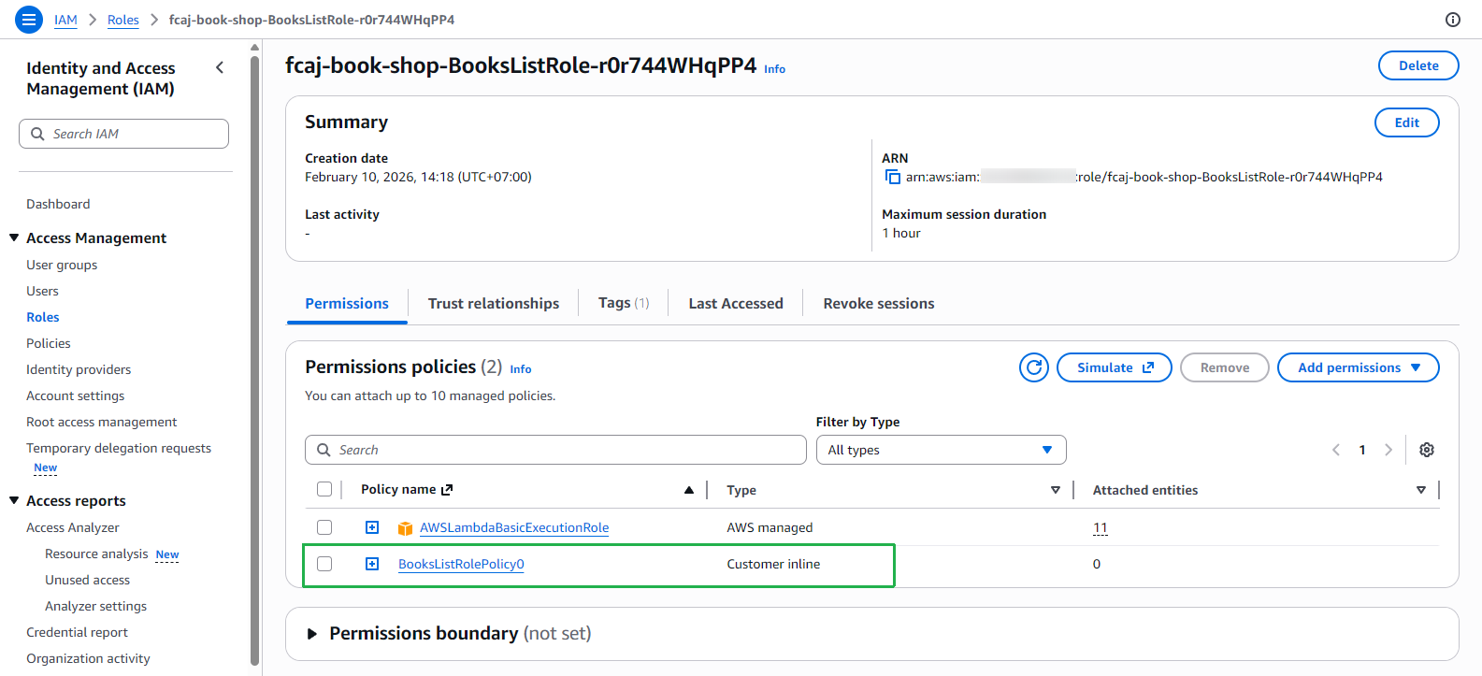This screenshot has width=1482, height=676.
Task: Open Temporary delegation requests in sidebar
Action: click(x=119, y=448)
